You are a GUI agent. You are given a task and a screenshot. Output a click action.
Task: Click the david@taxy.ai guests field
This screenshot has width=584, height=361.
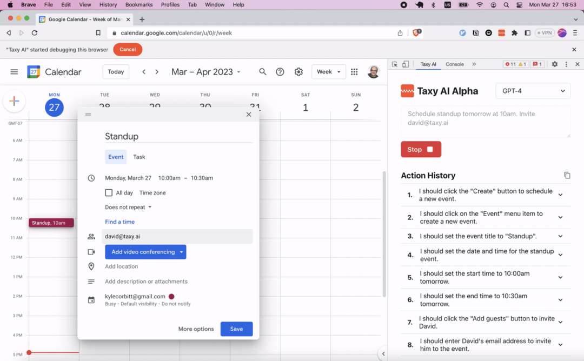pyautogui.click(x=177, y=236)
